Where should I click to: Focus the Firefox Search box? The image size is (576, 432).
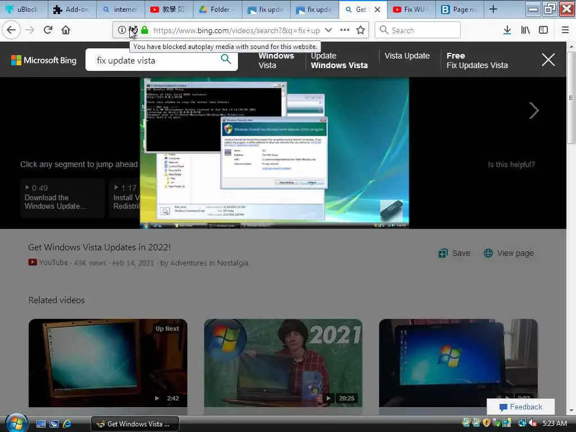418,30
